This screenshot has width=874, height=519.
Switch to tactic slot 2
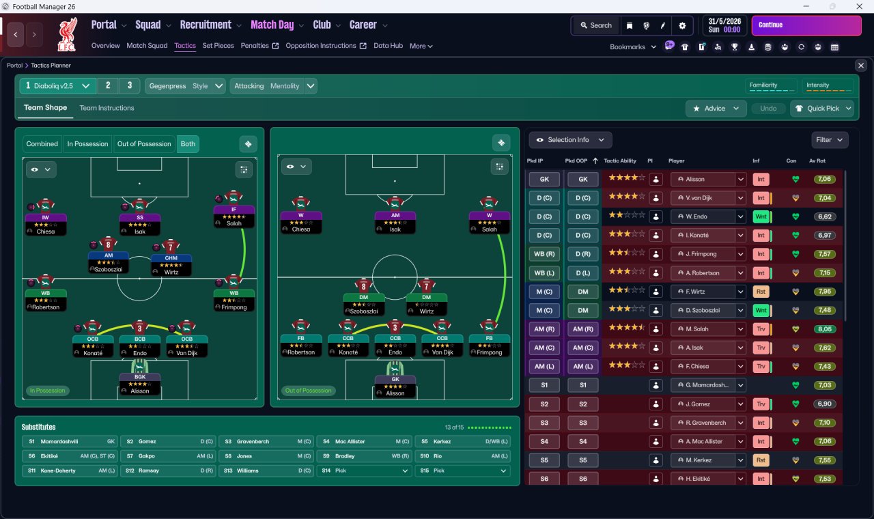pos(108,86)
